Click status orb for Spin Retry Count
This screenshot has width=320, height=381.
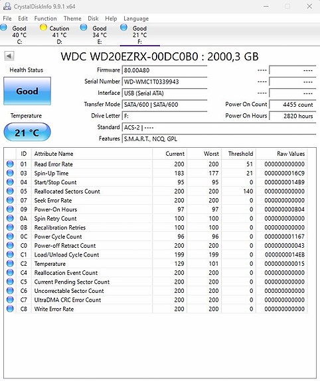[x=10, y=218]
